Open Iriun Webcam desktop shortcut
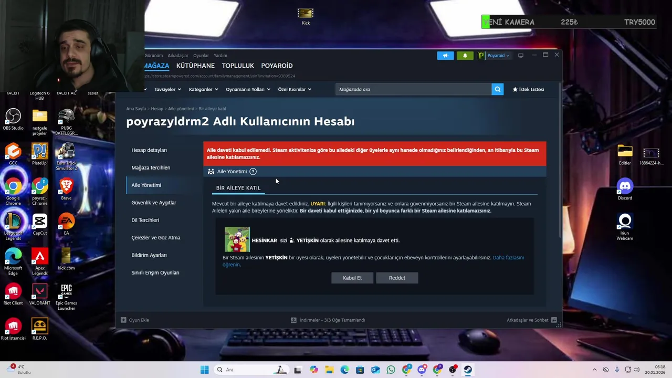This screenshot has width=672, height=378. [x=625, y=227]
